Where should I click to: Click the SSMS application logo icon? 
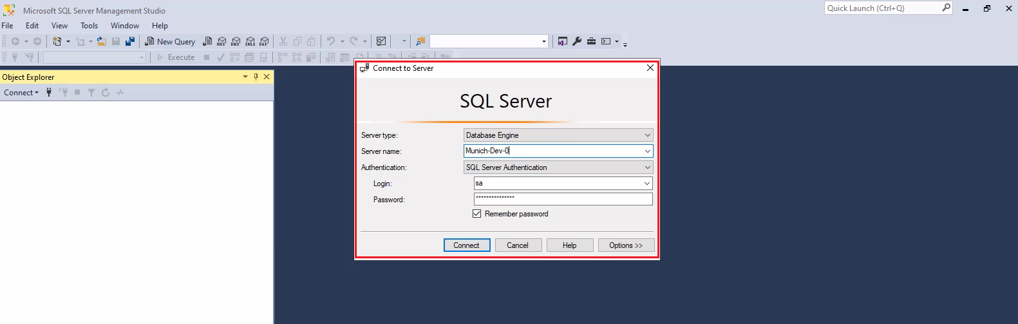click(9, 10)
